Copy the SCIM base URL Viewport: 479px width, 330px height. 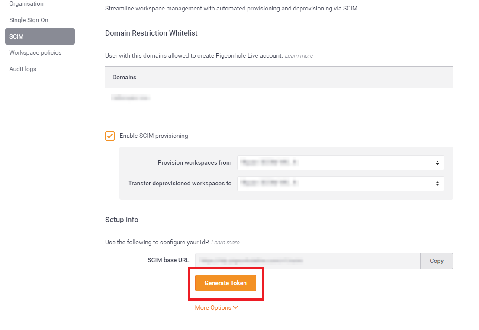click(x=437, y=261)
